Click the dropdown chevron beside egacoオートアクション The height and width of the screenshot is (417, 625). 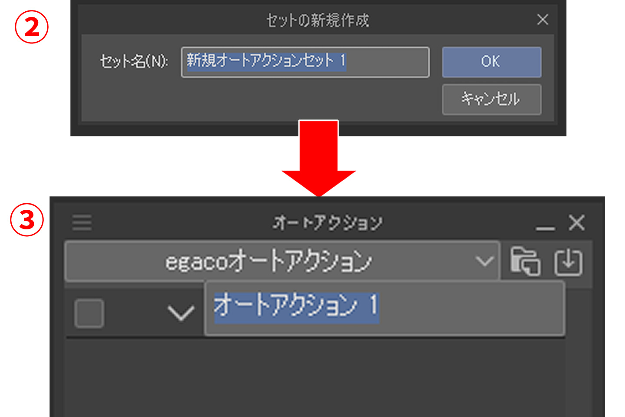click(x=484, y=261)
